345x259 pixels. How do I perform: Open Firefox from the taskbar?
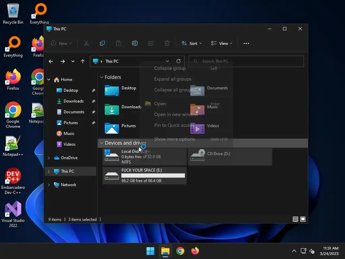(195, 251)
